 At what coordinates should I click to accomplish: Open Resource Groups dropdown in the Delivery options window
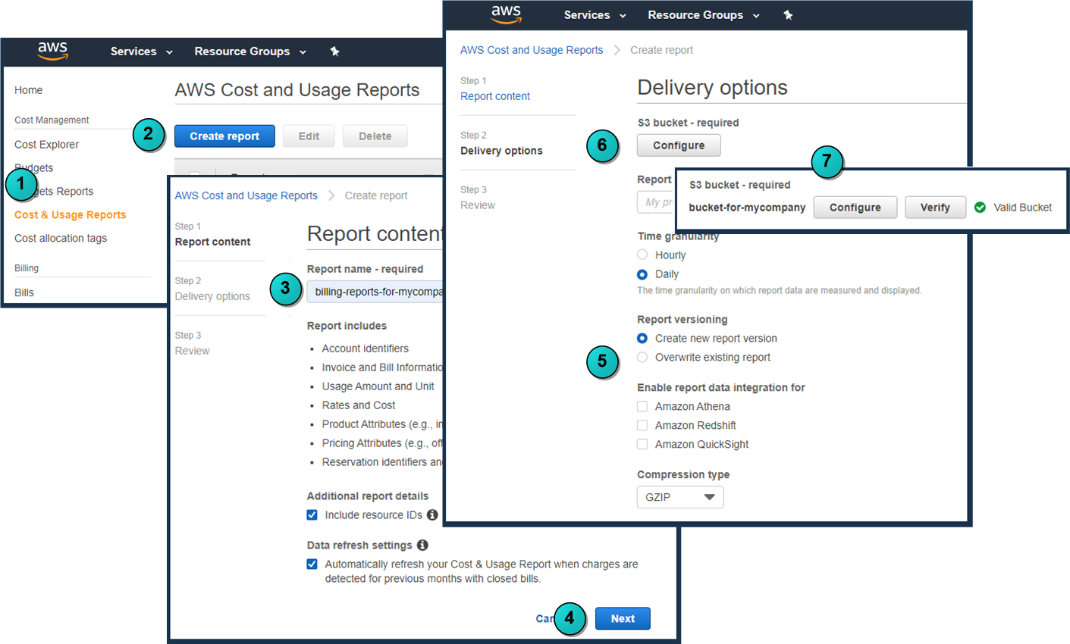tap(703, 15)
